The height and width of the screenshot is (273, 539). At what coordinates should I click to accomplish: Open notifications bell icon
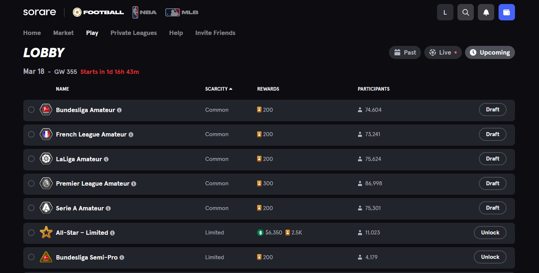pyautogui.click(x=486, y=12)
